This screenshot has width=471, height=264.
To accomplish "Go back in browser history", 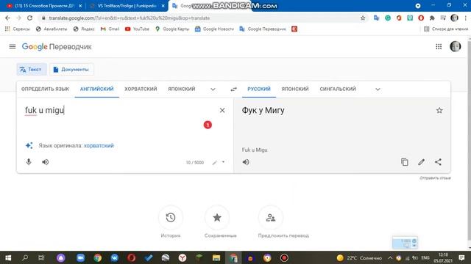I will (x=7, y=18).
